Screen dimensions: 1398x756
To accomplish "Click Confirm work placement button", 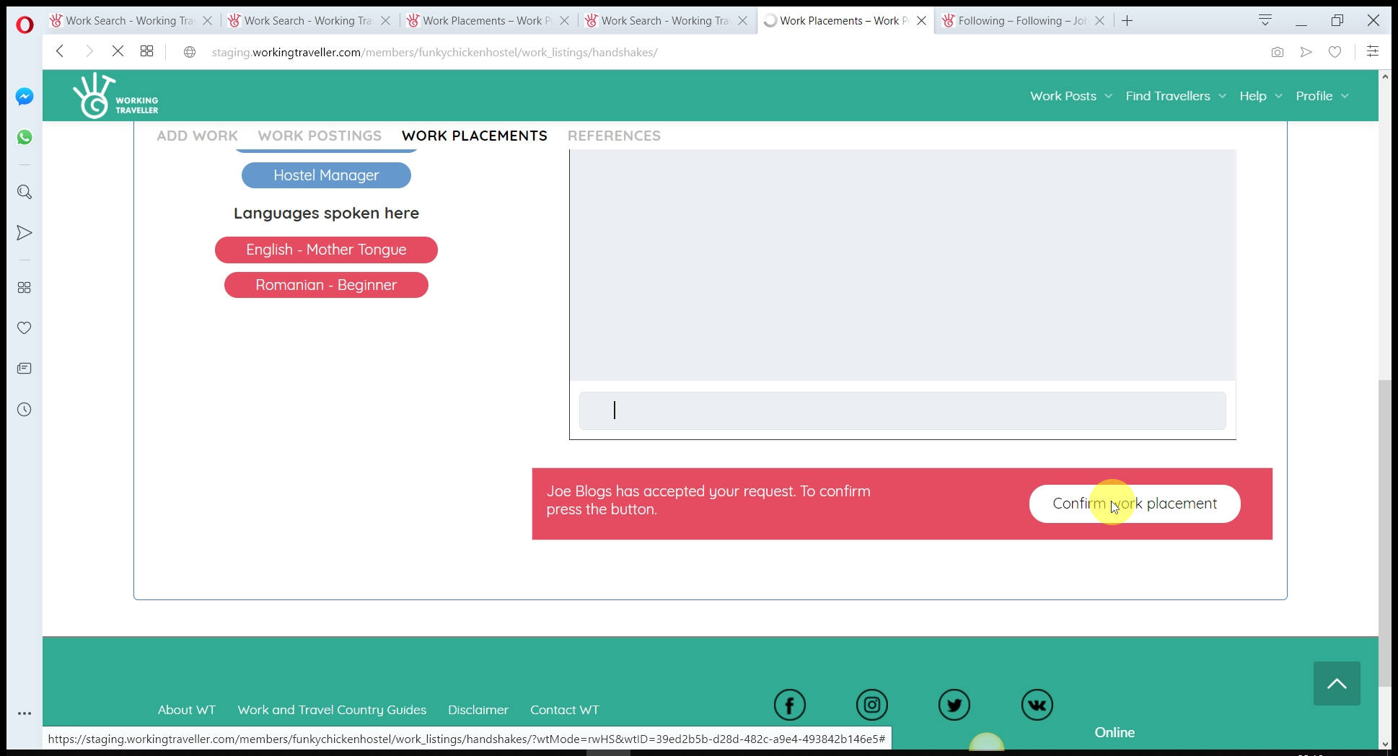I will (x=1135, y=504).
